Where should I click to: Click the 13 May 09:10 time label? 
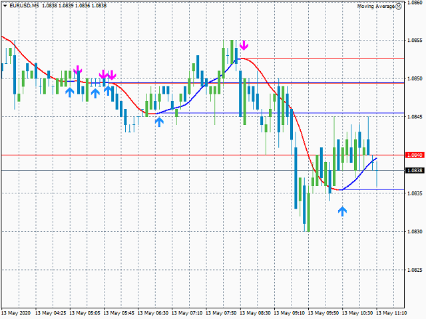click(x=290, y=313)
